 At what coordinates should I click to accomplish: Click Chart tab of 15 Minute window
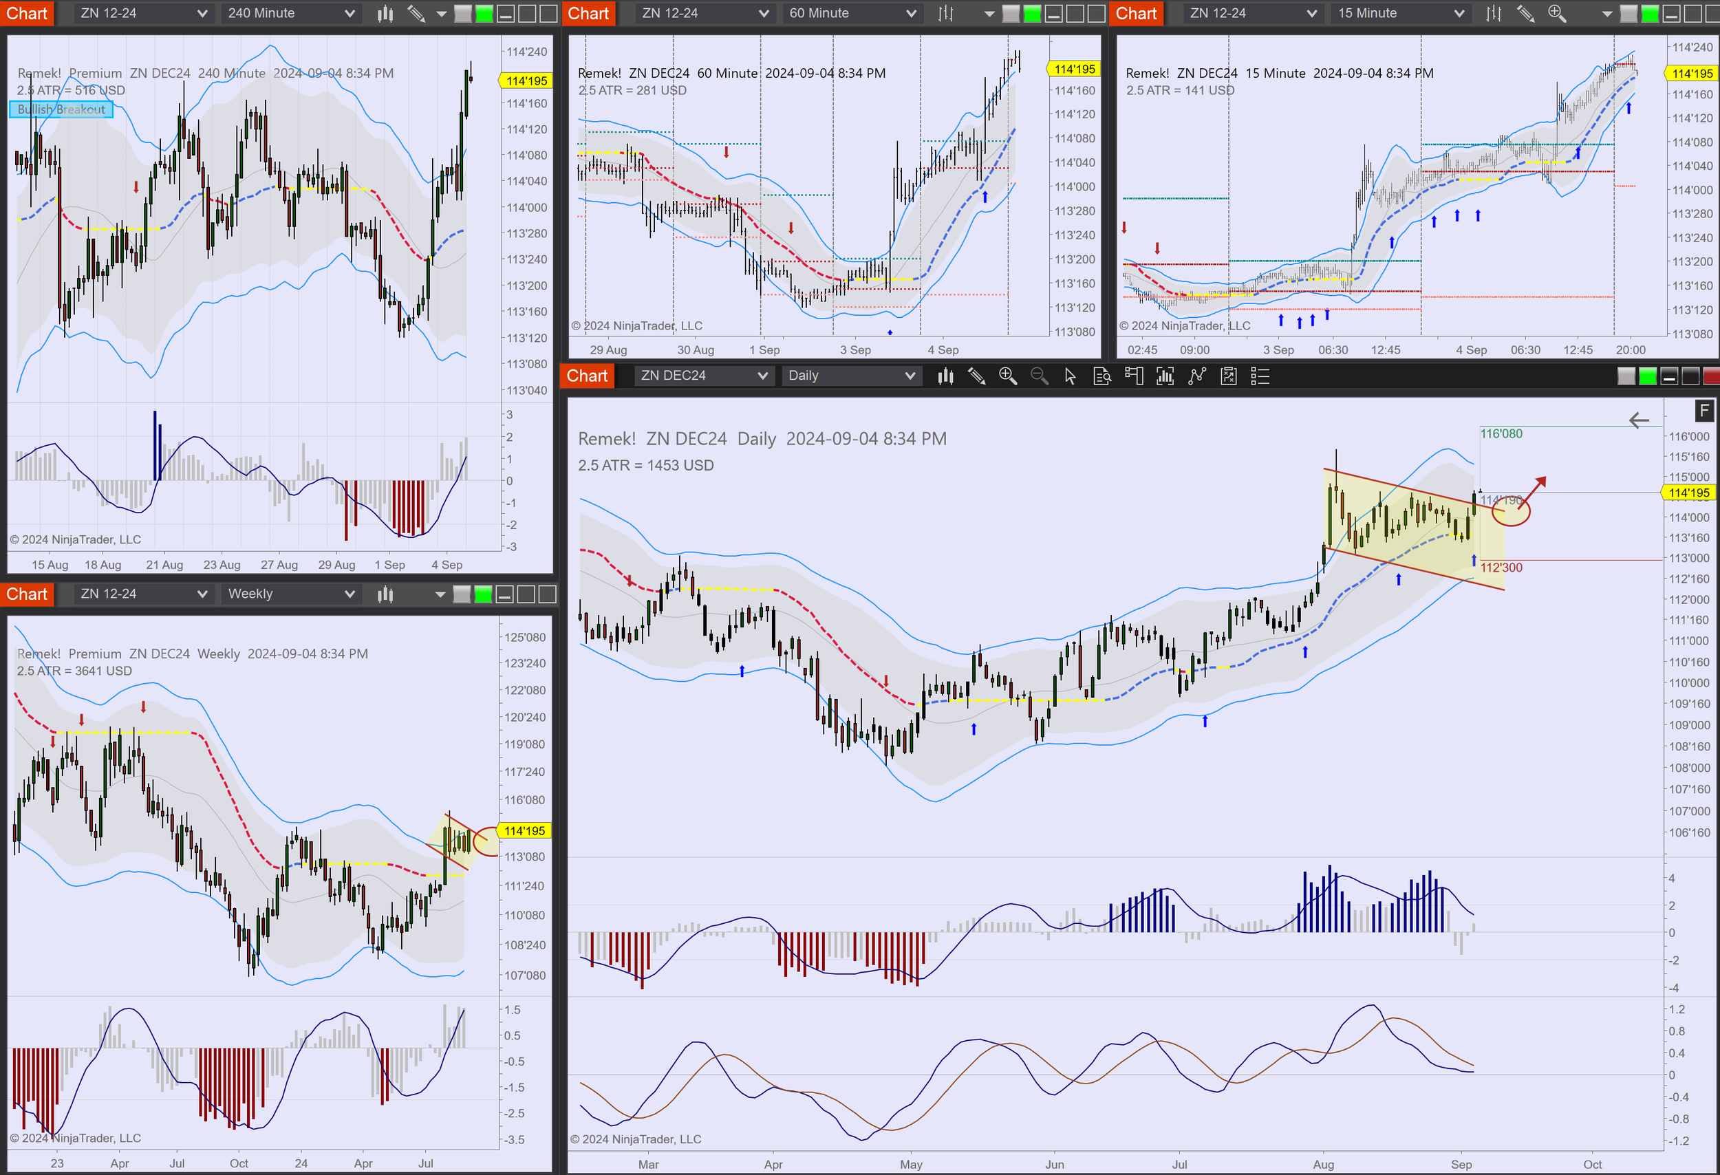1136,13
